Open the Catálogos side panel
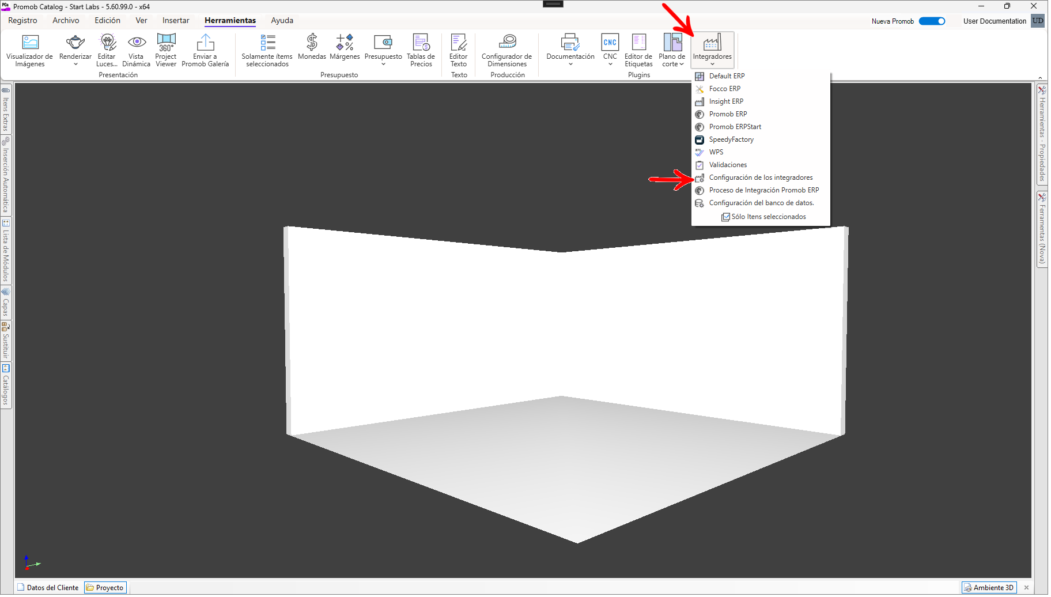This screenshot has height=597, width=1051. (6, 385)
